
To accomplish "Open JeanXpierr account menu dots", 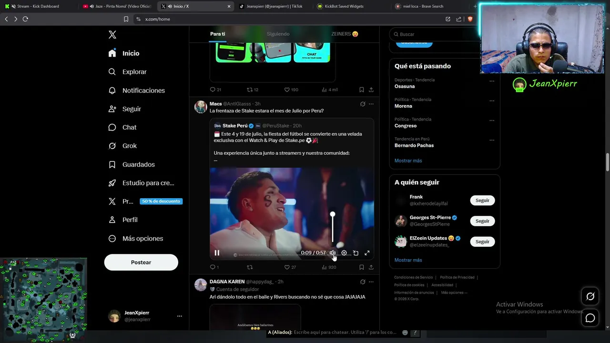I will point(180,316).
